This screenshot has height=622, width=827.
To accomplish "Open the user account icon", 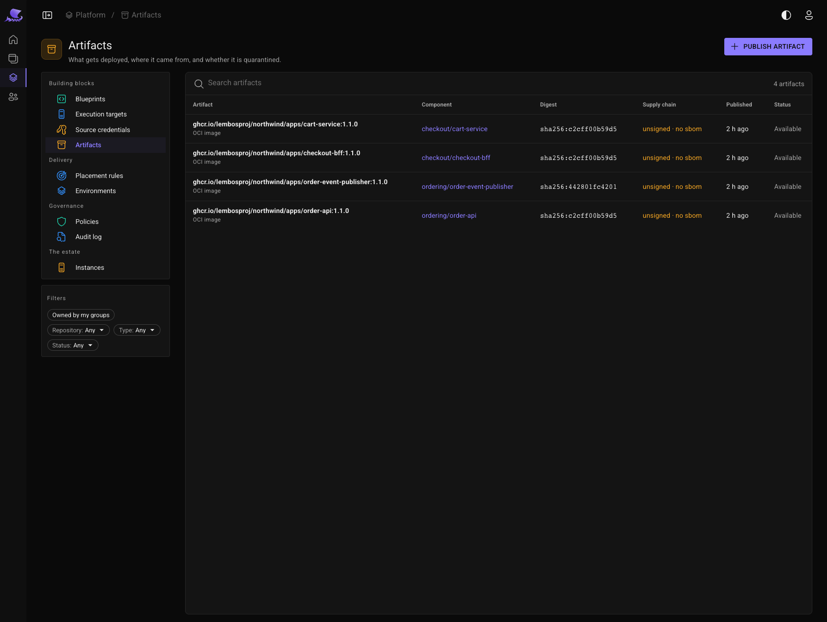I will pos(809,15).
